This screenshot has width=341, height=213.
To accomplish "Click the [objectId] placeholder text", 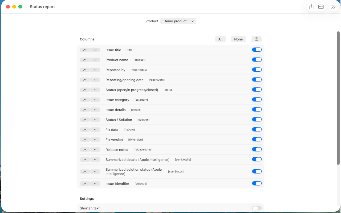I will tap(141, 184).
